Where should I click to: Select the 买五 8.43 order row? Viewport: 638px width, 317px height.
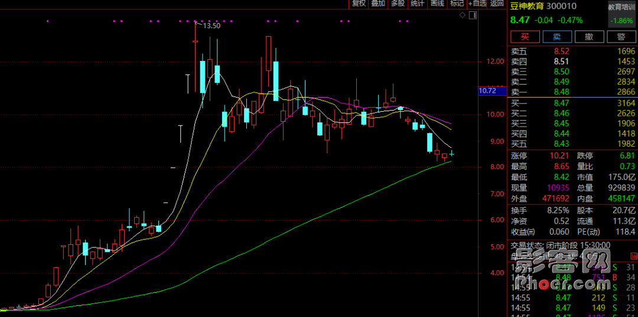pyautogui.click(x=572, y=144)
